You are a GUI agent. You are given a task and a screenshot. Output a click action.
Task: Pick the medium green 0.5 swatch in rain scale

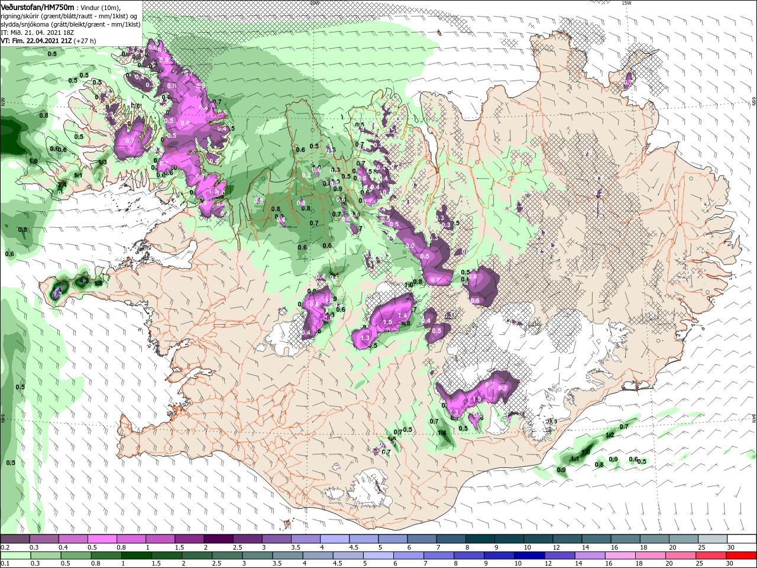[75, 556]
